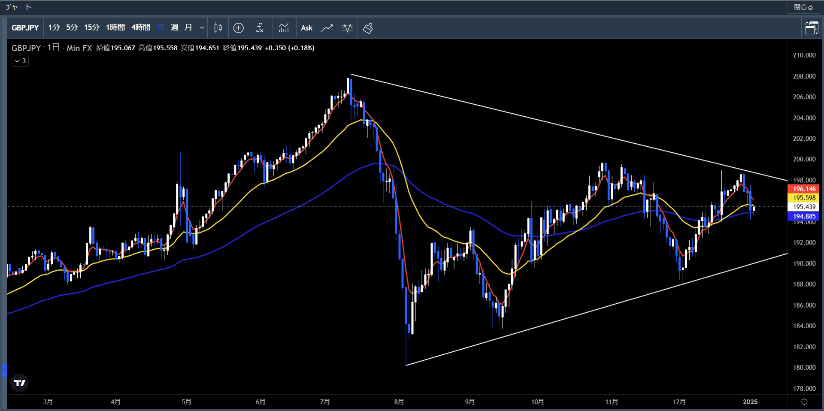Click the compare/add symbol plus icon
This screenshot has height=411, width=824.
click(239, 28)
